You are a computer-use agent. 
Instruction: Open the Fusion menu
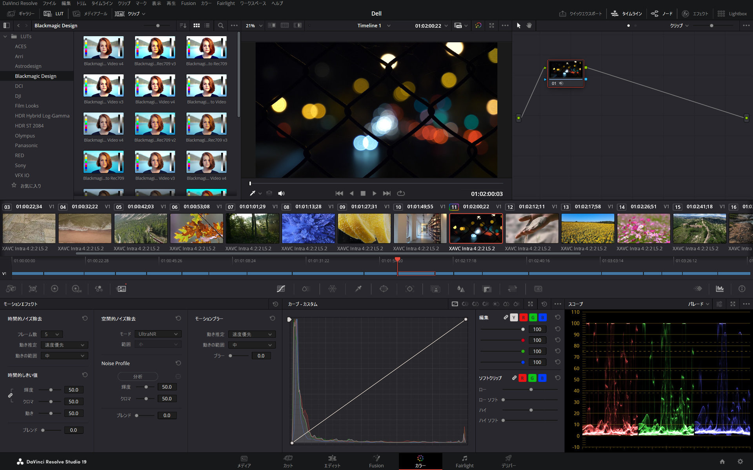point(188,3)
